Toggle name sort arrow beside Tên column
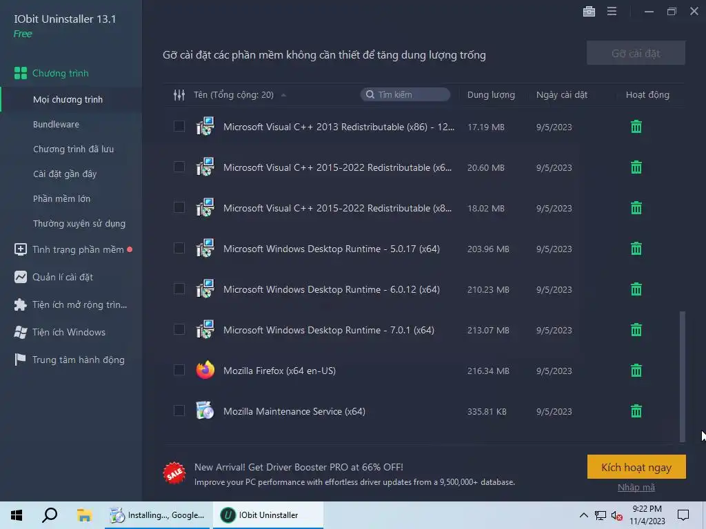Viewport: 706px width, 529px height. coord(283,95)
